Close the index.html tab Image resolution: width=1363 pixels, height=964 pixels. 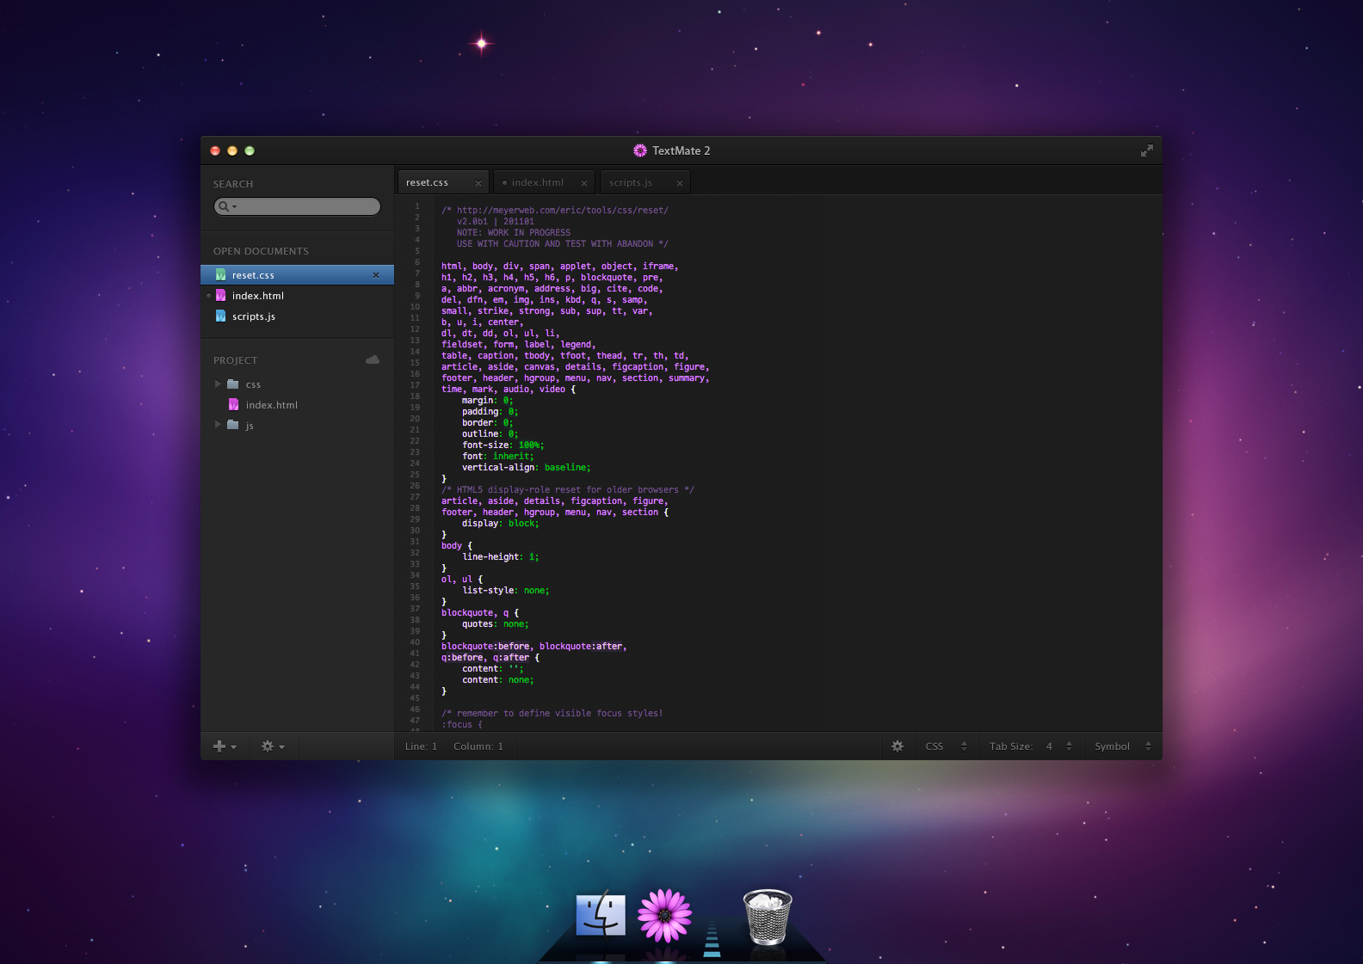583,183
